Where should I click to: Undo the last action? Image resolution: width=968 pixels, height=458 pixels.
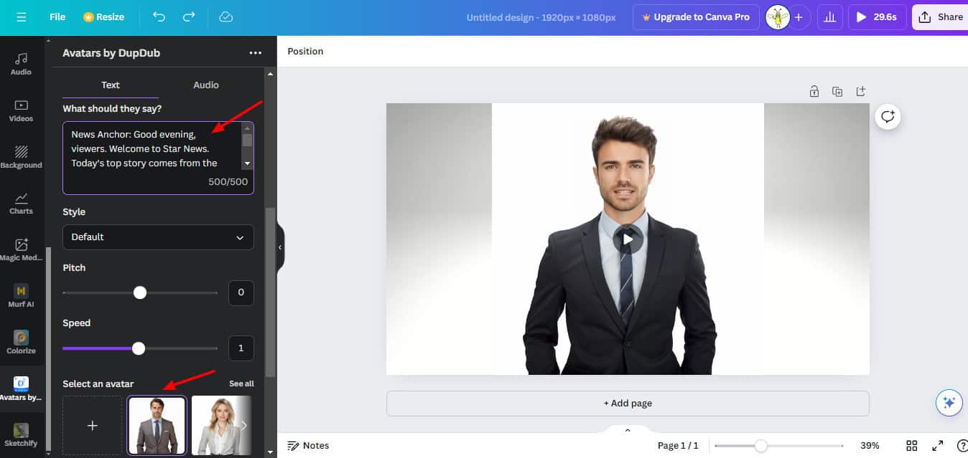159,16
